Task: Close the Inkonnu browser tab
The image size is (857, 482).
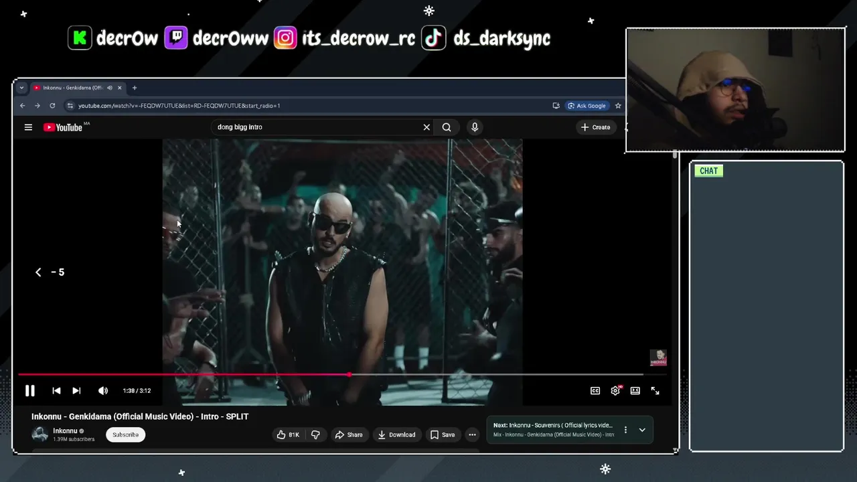Action: [120, 88]
